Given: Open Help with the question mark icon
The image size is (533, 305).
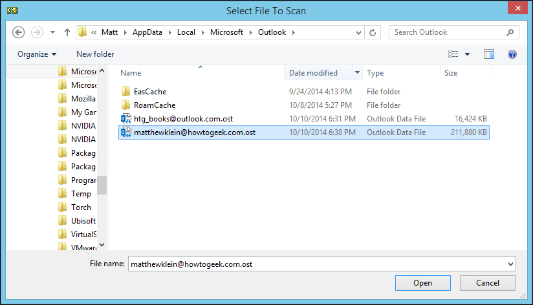Looking at the screenshot, I should pyautogui.click(x=512, y=54).
